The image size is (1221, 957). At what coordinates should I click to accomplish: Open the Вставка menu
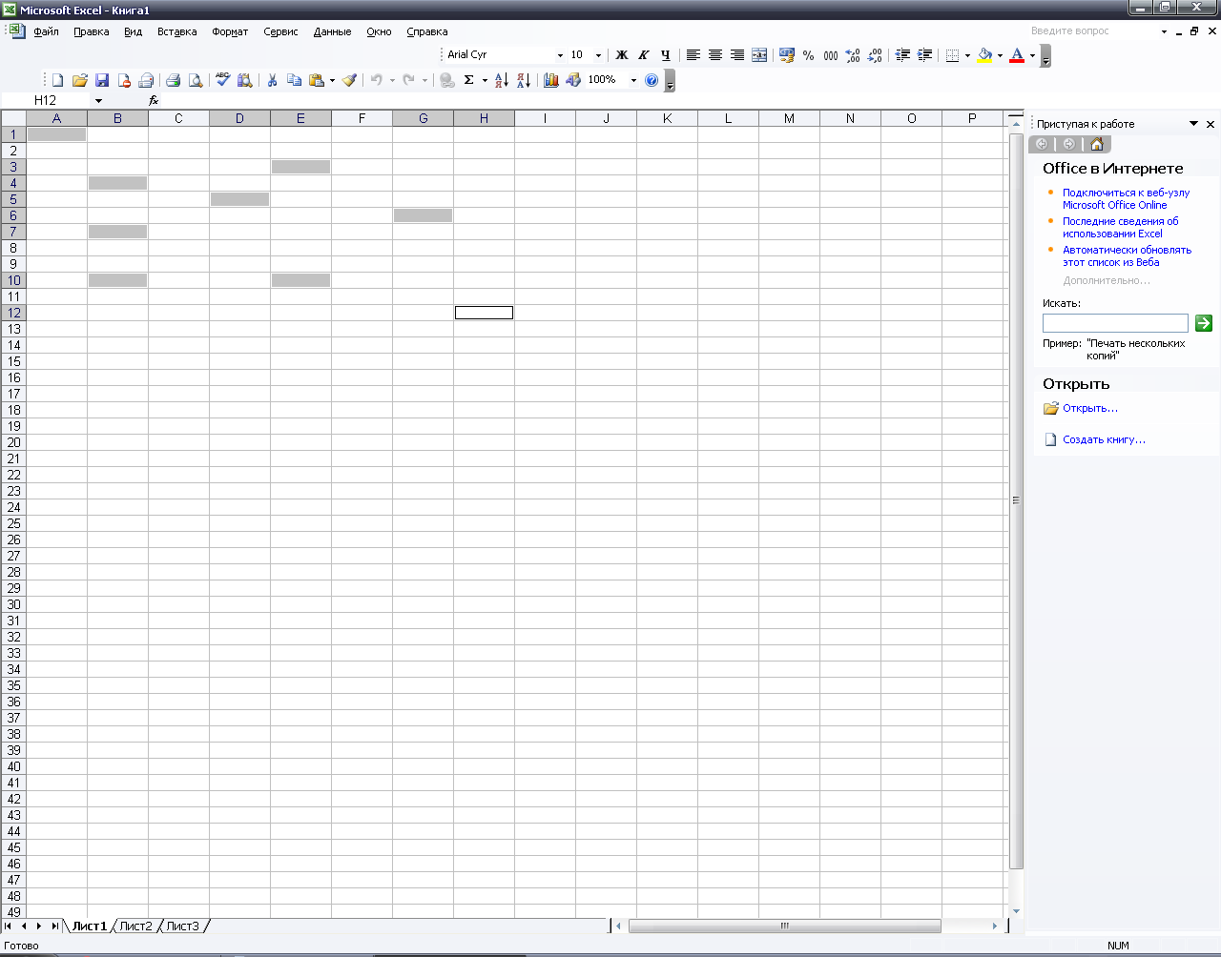click(x=177, y=31)
